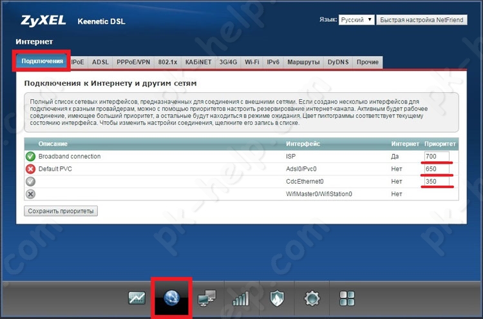
Task: Switch to the ADSL tab
Action: [100, 63]
